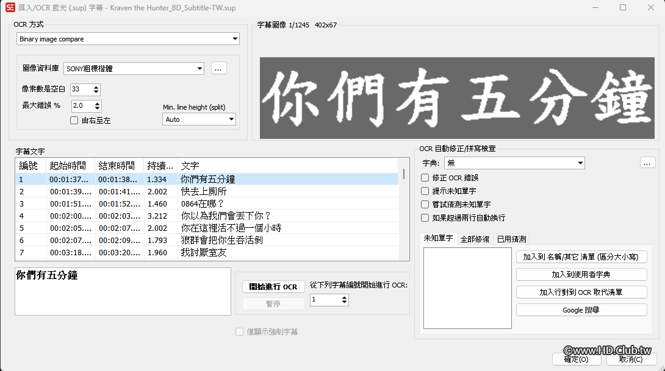Select subtitle row 7 我討厭室友
This screenshot has height=371, width=665.
point(207,252)
